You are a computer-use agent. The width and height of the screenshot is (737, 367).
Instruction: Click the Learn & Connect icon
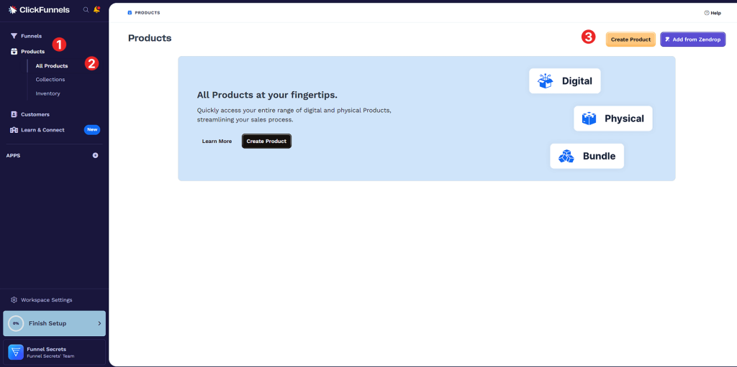pyautogui.click(x=14, y=130)
